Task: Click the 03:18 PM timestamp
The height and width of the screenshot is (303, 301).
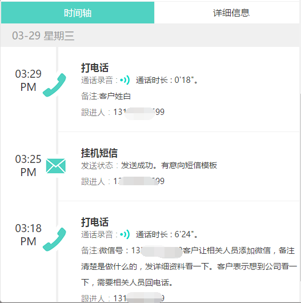Action: (29, 234)
